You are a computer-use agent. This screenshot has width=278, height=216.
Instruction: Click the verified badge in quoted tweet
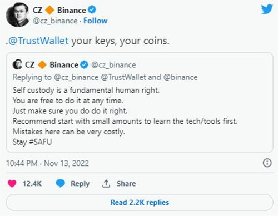(x=85, y=65)
